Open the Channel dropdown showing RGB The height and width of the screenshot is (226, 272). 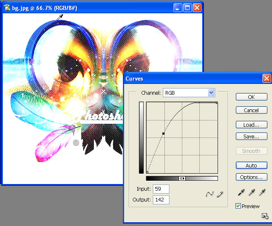tap(189, 93)
